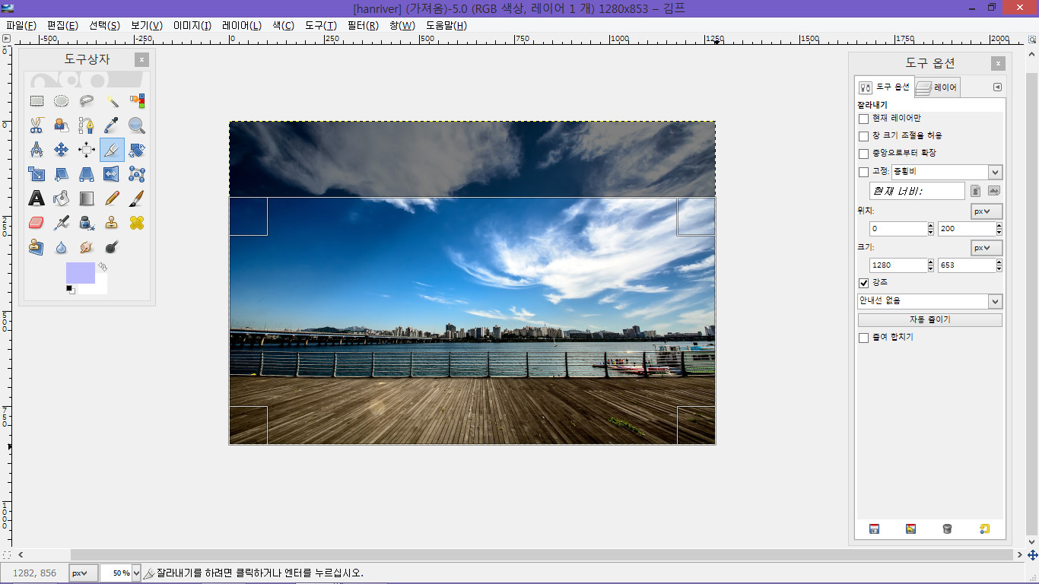Swap foreground and background colors arrow

point(102,267)
